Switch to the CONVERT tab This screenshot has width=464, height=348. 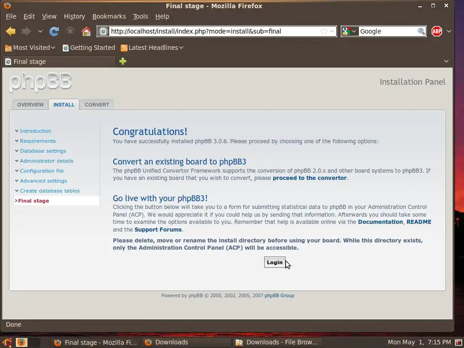97,105
